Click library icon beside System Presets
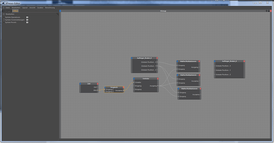The height and width of the screenshot is (143, 274). [27, 22]
